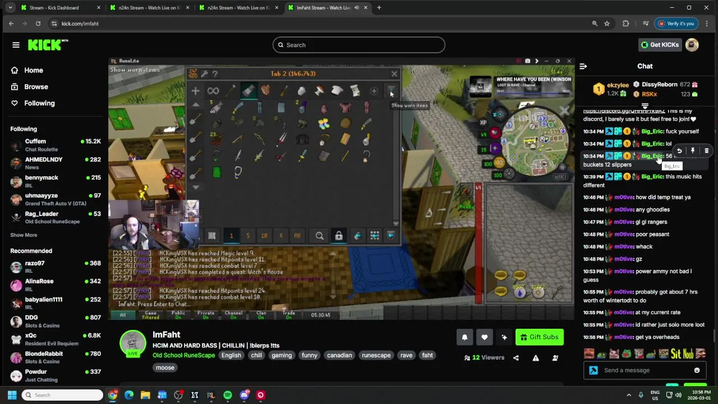Click the Windows taskbar search box

[62, 395]
